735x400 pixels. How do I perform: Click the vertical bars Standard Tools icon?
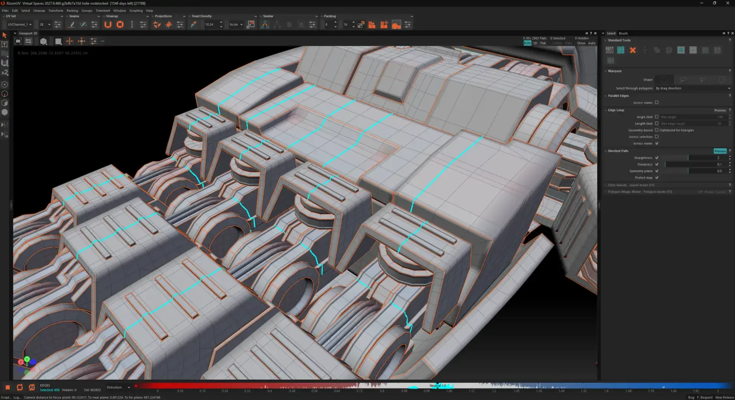(609, 50)
